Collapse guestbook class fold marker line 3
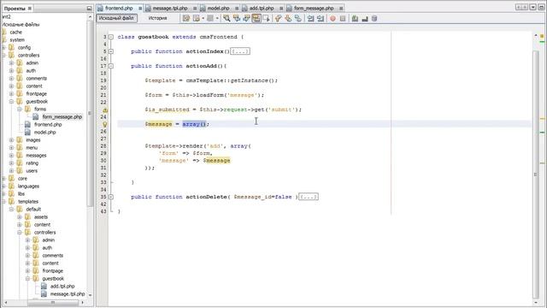The width and height of the screenshot is (547, 308). pos(111,37)
